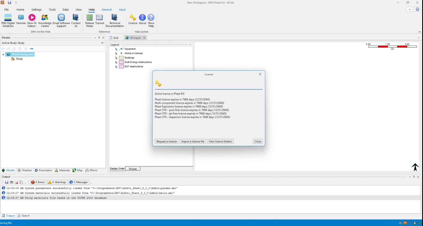The image size is (423, 226).
Task: Switch to the Settings ribbon tab
Action: click(36, 10)
